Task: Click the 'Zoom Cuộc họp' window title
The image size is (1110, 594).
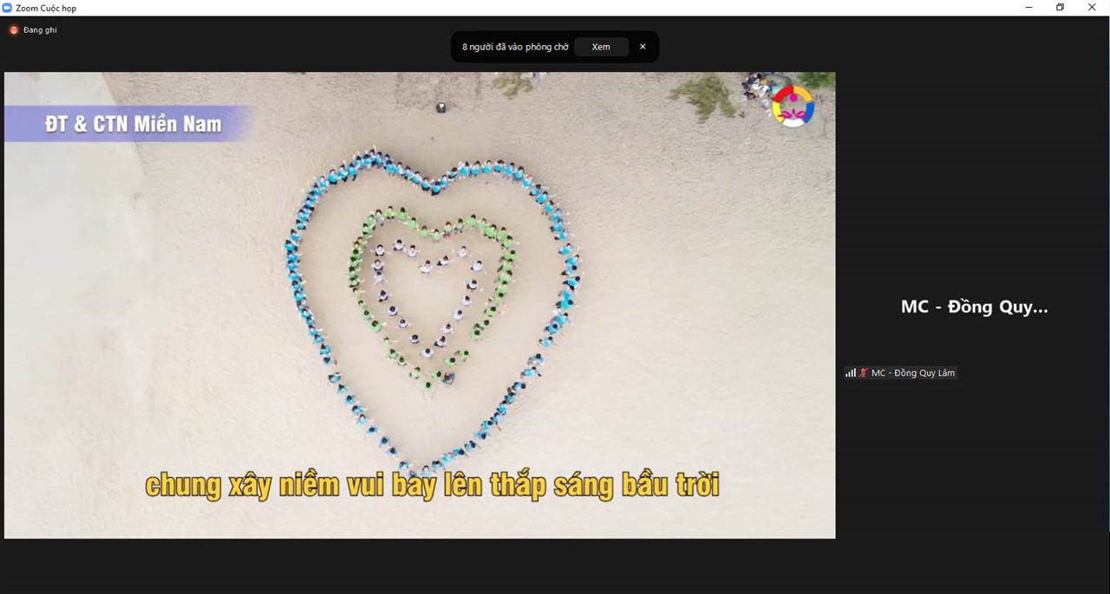Action: point(46,9)
